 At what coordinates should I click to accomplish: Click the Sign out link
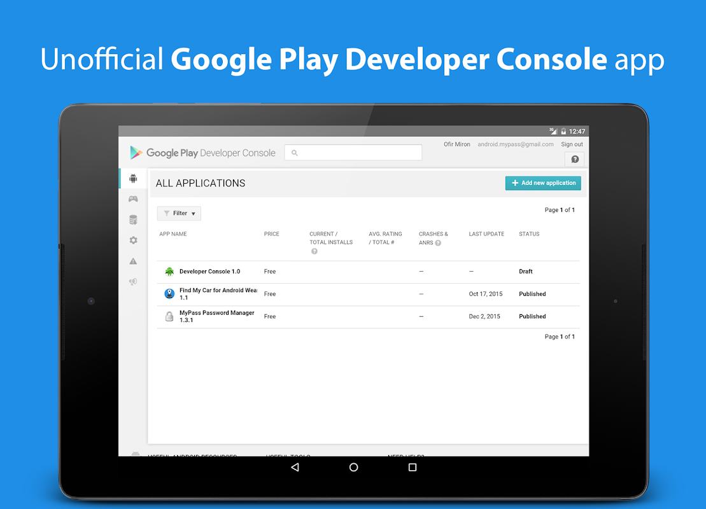[572, 144]
